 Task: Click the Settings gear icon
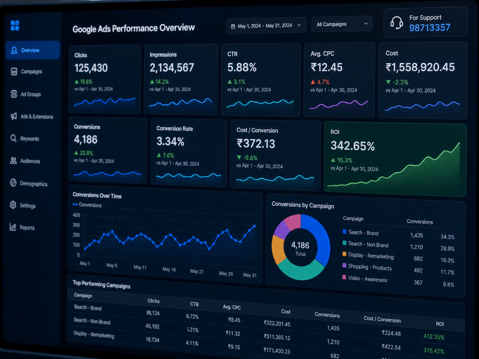tap(13, 205)
